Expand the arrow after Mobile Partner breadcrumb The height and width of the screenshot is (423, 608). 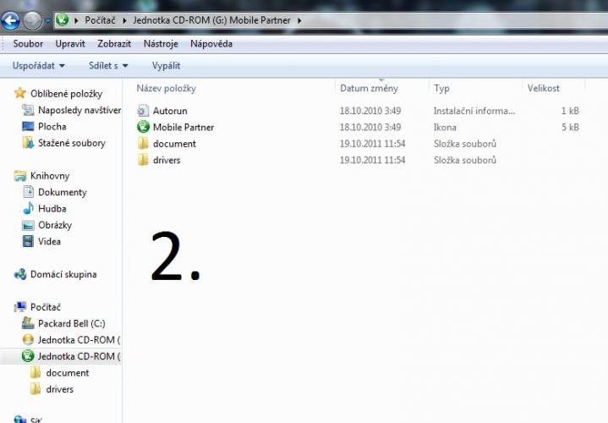(x=299, y=20)
